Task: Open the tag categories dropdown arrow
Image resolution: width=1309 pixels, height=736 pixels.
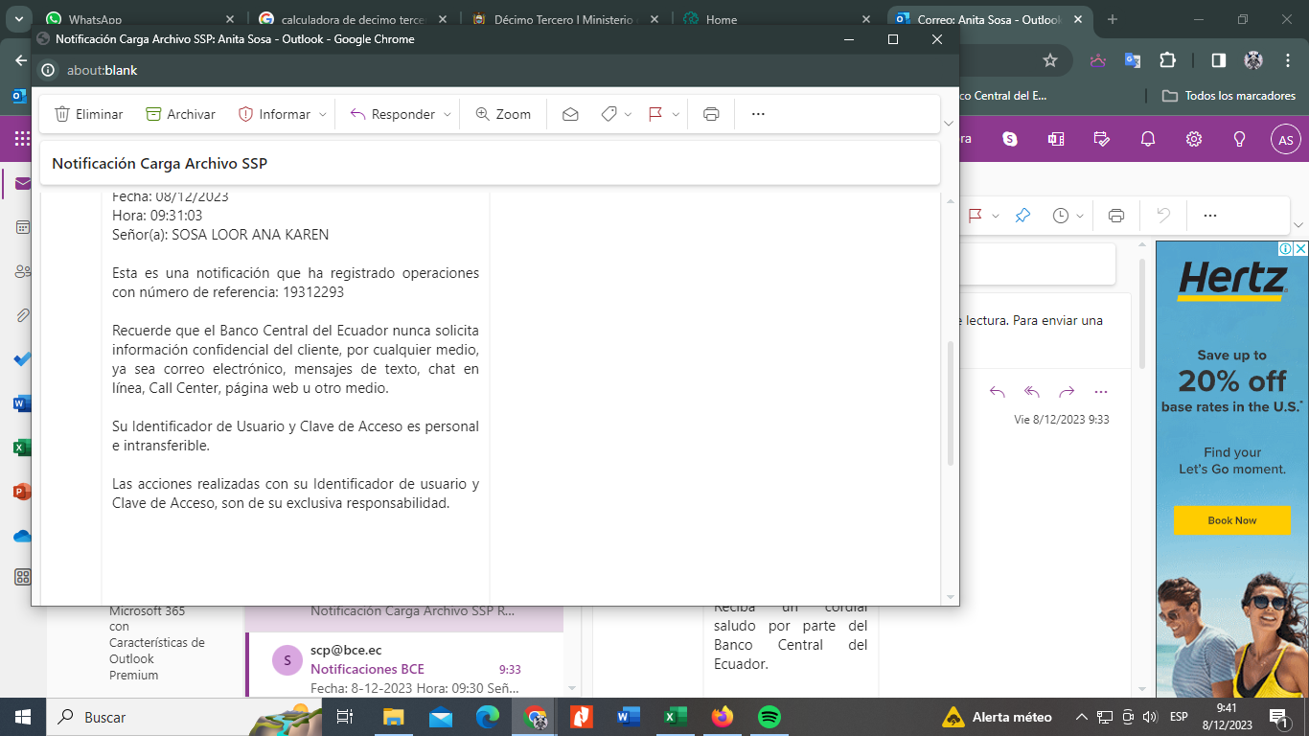Action: pyautogui.click(x=628, y=115)
